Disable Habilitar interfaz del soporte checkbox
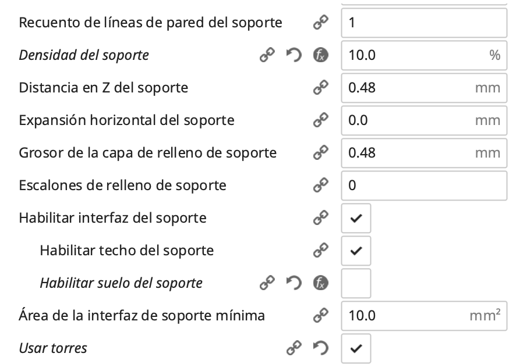Image resolution: width=509 pixels, height=364 pixels. (356, 218)
